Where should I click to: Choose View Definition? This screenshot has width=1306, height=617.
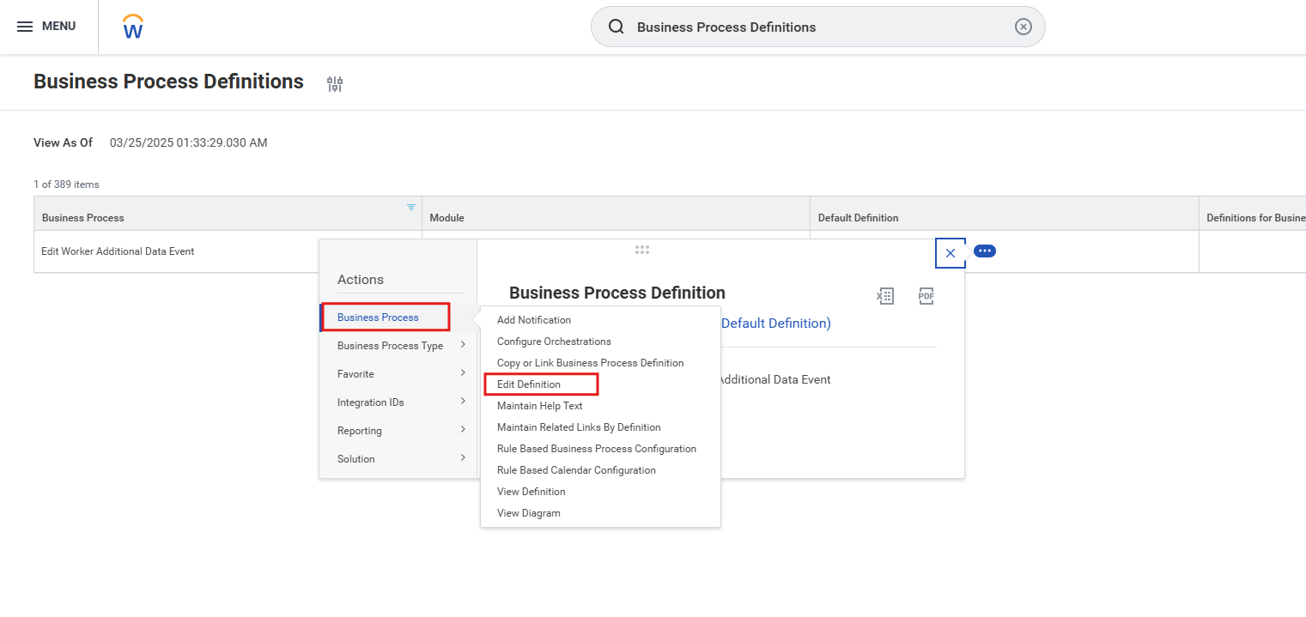532,492
